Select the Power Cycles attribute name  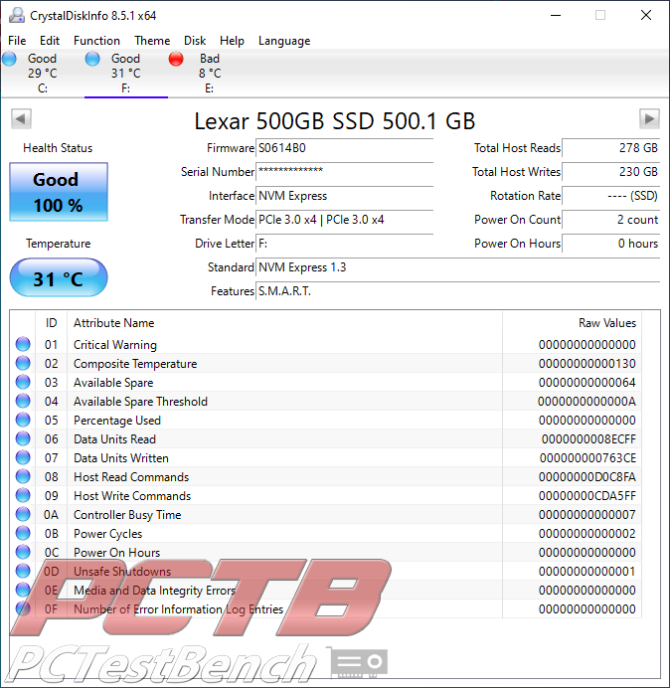coord(108,534)
